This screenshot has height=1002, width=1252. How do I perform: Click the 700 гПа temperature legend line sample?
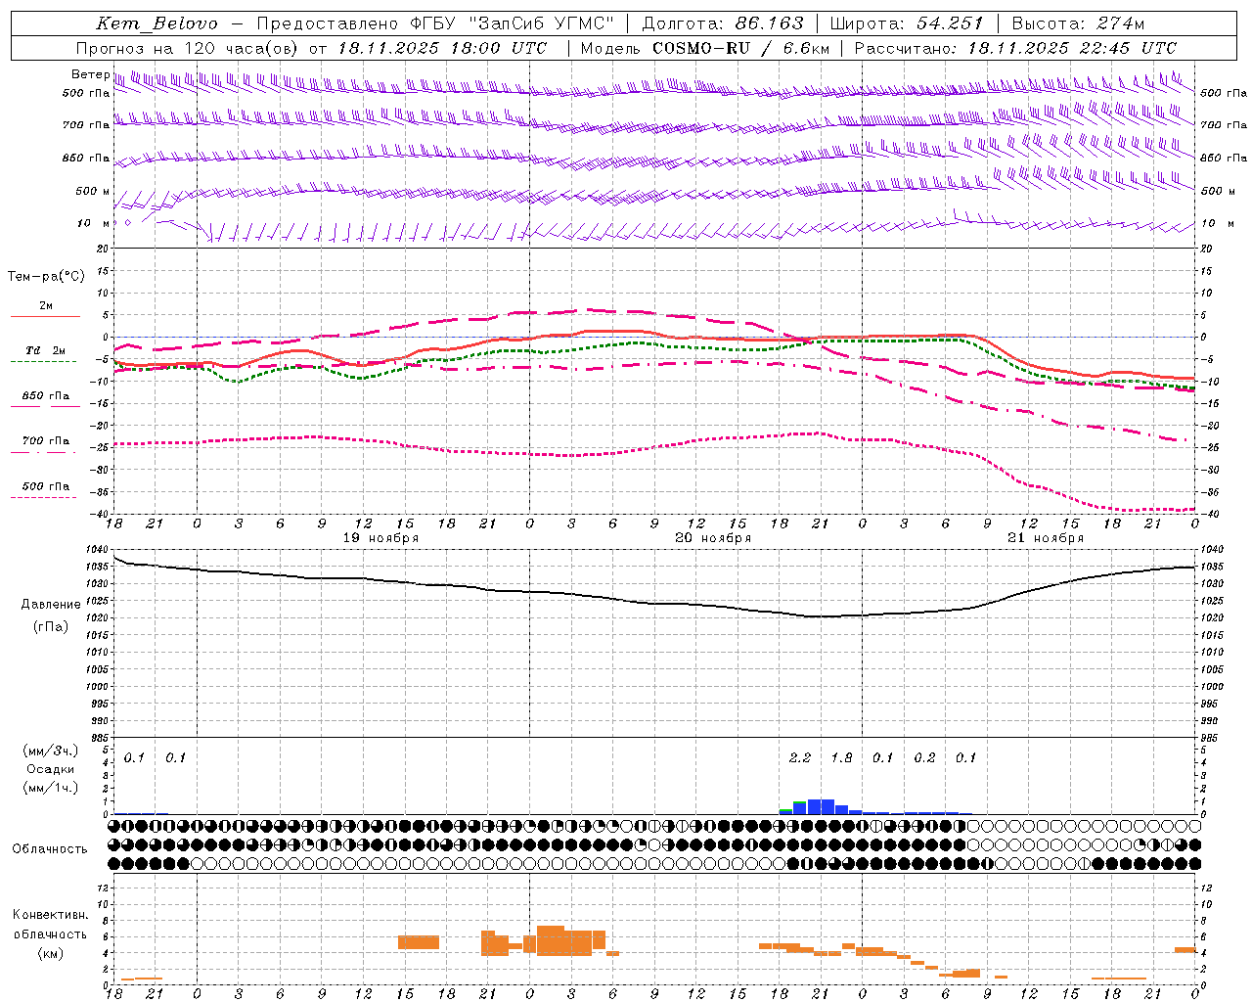tap(45, 452)
